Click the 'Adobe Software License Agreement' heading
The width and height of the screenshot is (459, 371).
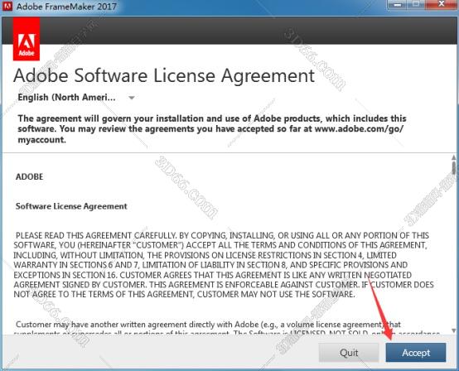pos(164,75)
